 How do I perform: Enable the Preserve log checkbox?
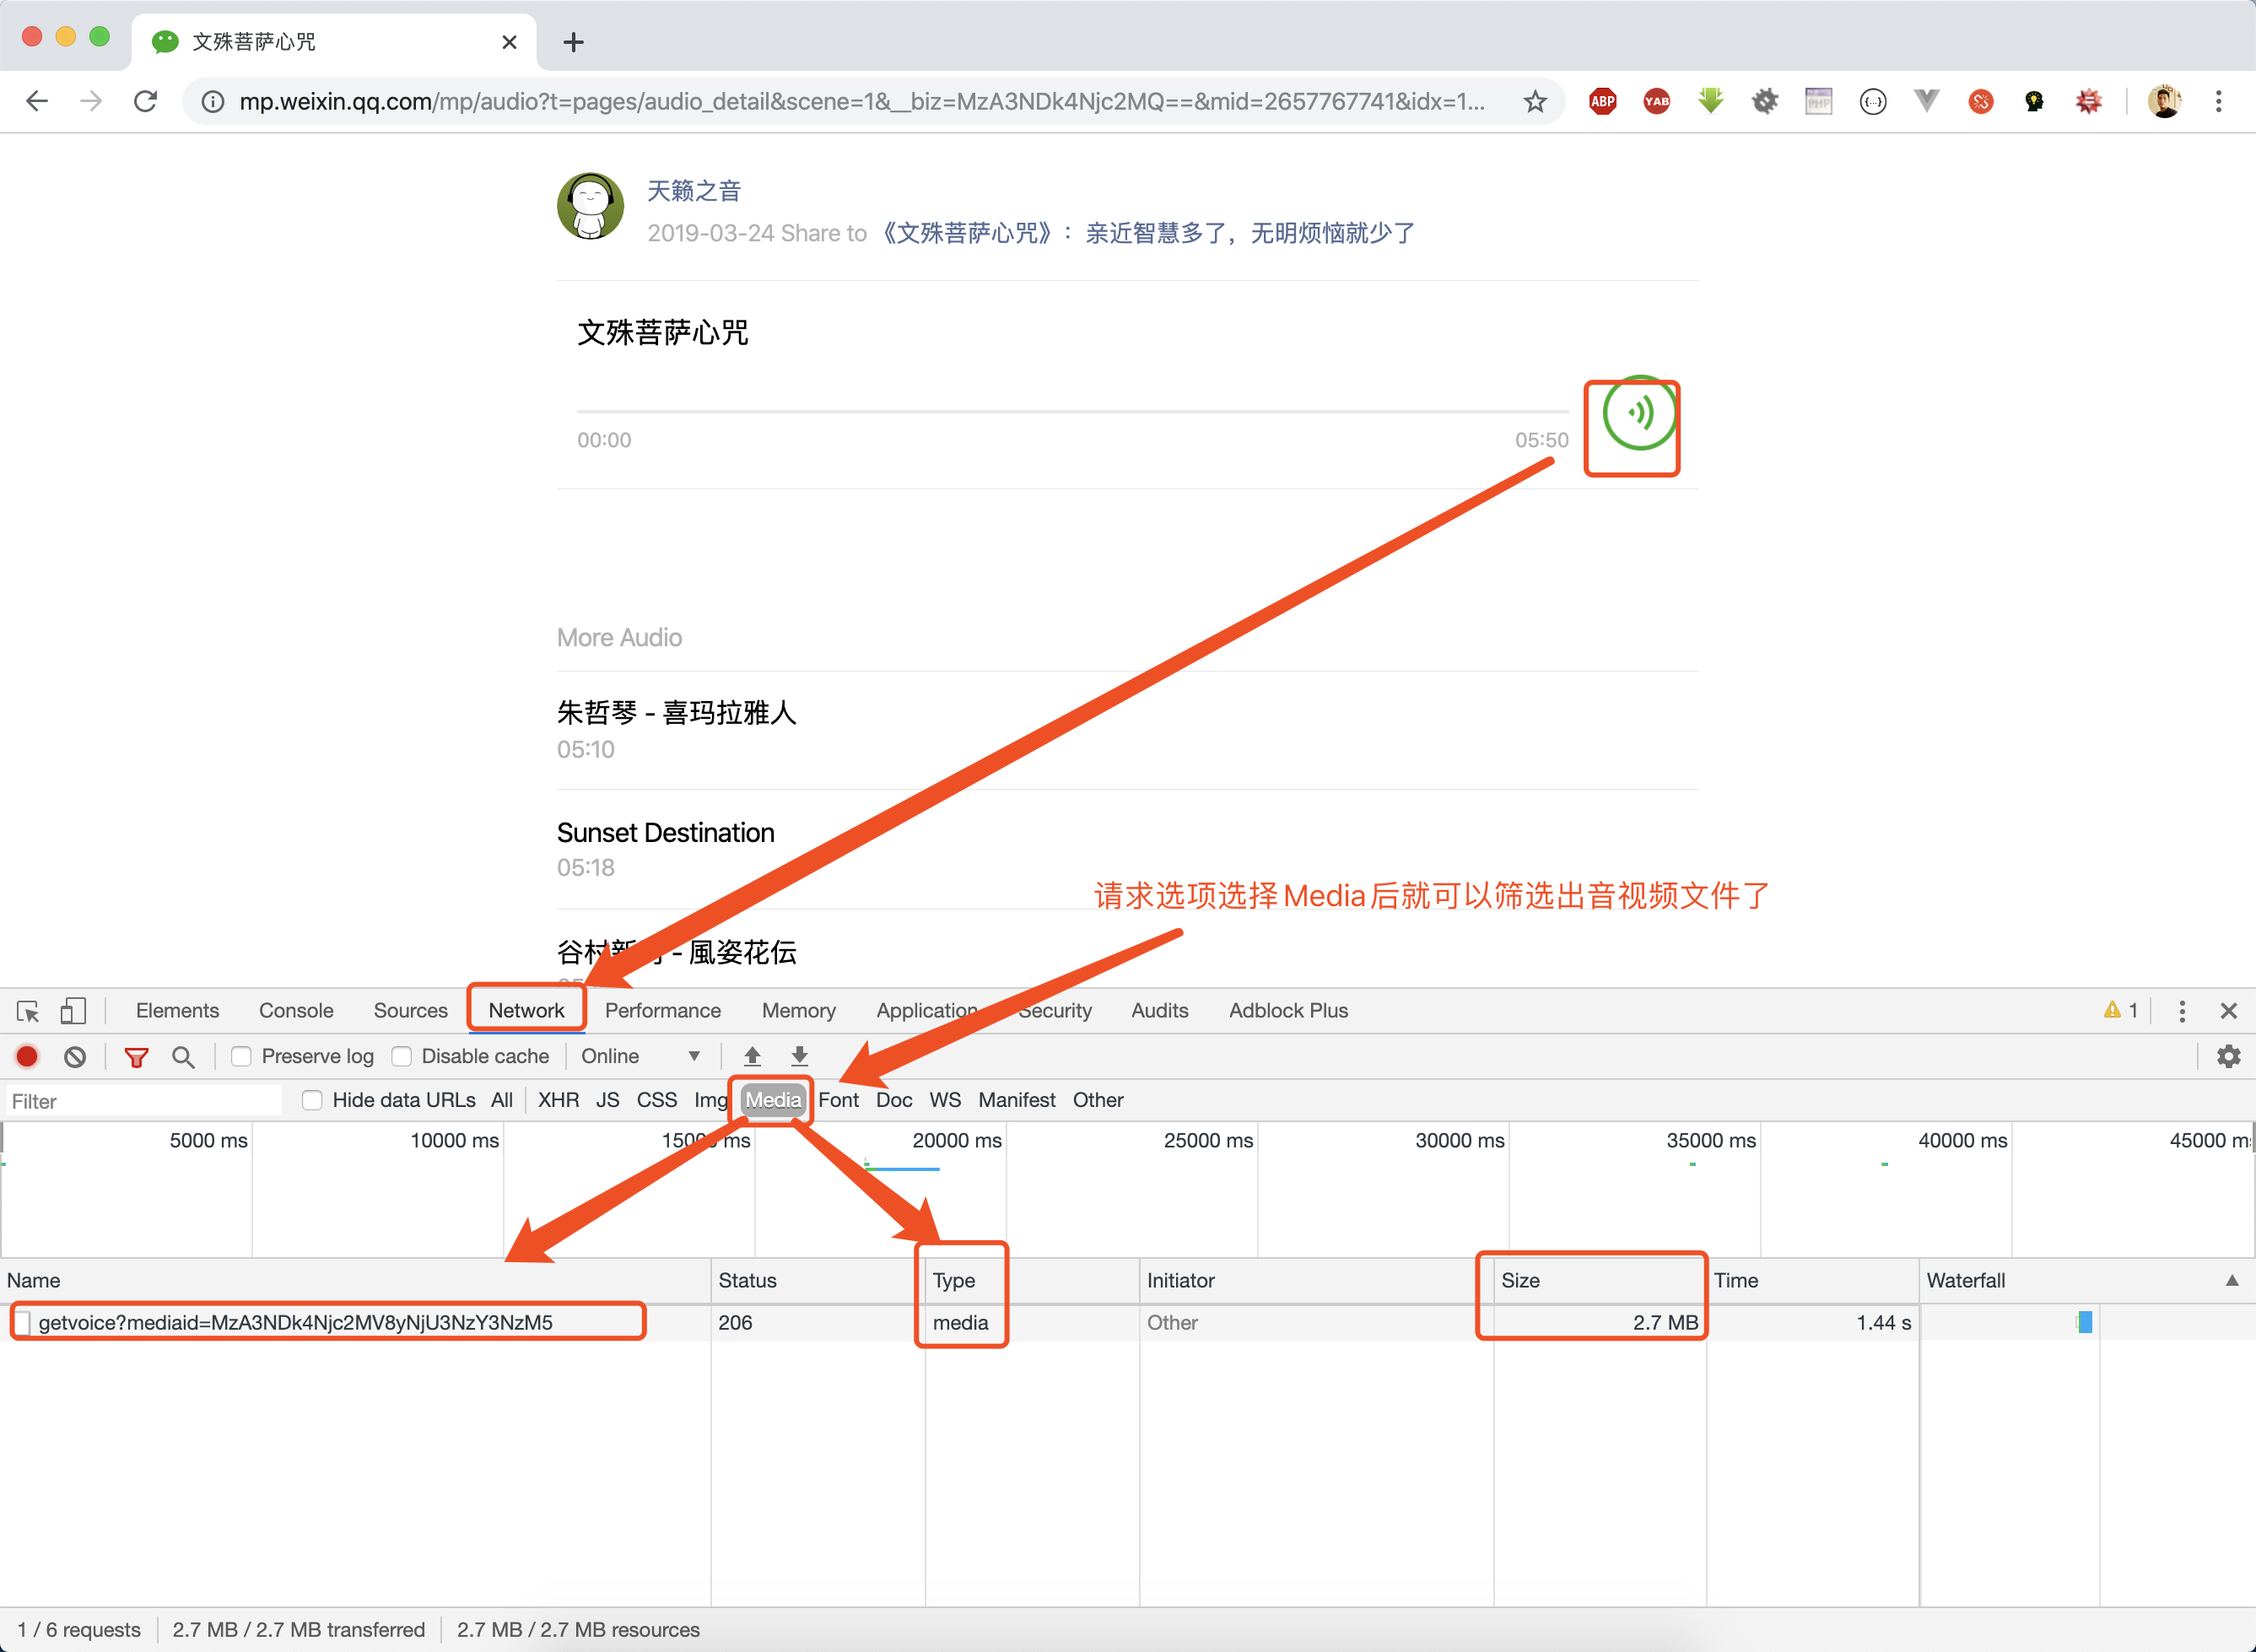click(241, 1056)
